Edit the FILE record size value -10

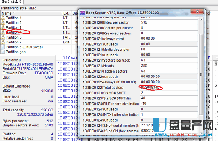click(169, 104)
